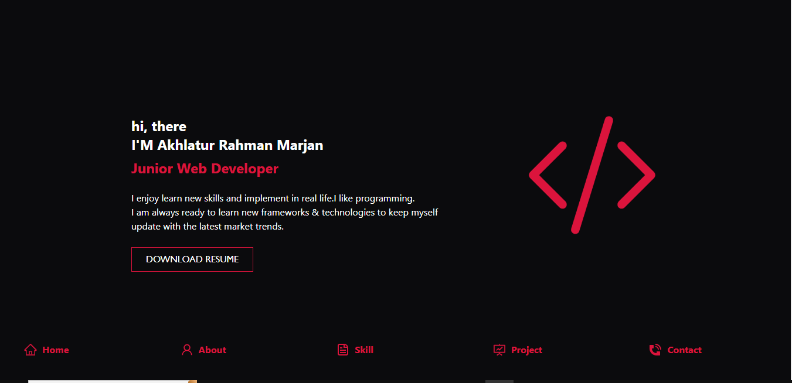Click the 'Junior Web Developer' red heading
This screenshot has width=792, height=383.
point(205,169)
